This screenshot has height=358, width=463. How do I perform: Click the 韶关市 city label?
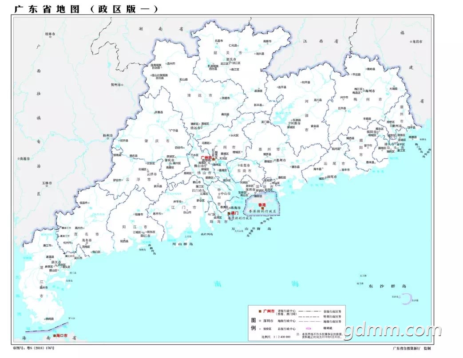pos(231,59)
